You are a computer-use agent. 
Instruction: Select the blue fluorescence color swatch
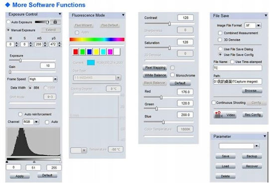[89, 52]
